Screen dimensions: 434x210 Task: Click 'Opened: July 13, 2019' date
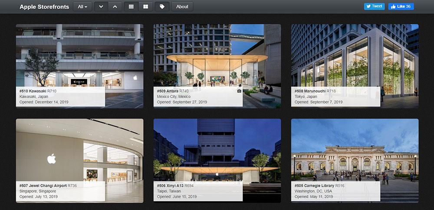tap(39, 197)
